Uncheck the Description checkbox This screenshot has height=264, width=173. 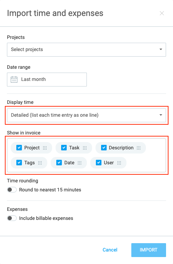click(x=104, y=148)
